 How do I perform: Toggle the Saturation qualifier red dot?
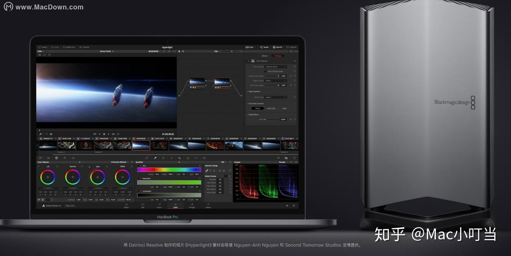tap(141, 178)
